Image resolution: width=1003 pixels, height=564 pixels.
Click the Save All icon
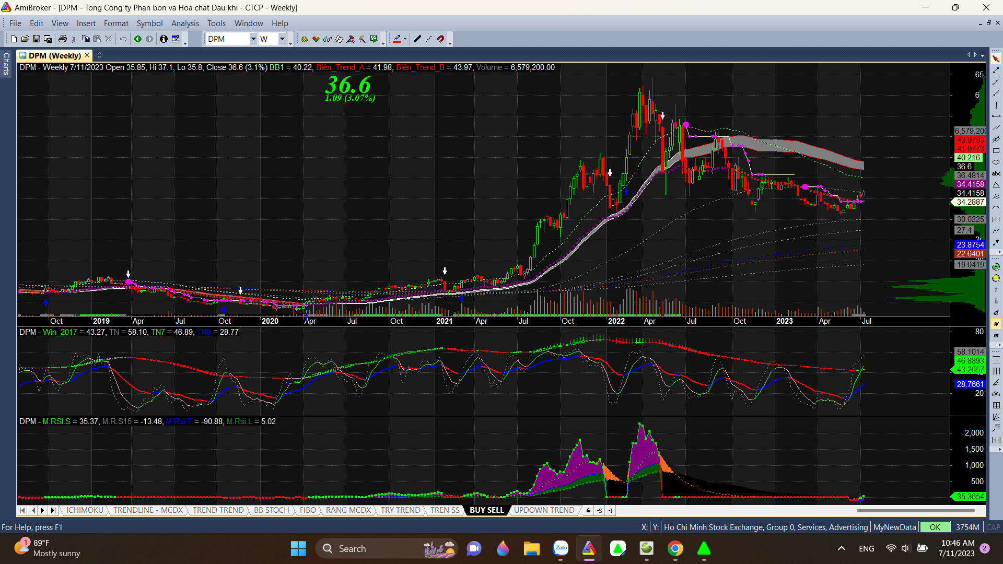click(x=48, y=39)
